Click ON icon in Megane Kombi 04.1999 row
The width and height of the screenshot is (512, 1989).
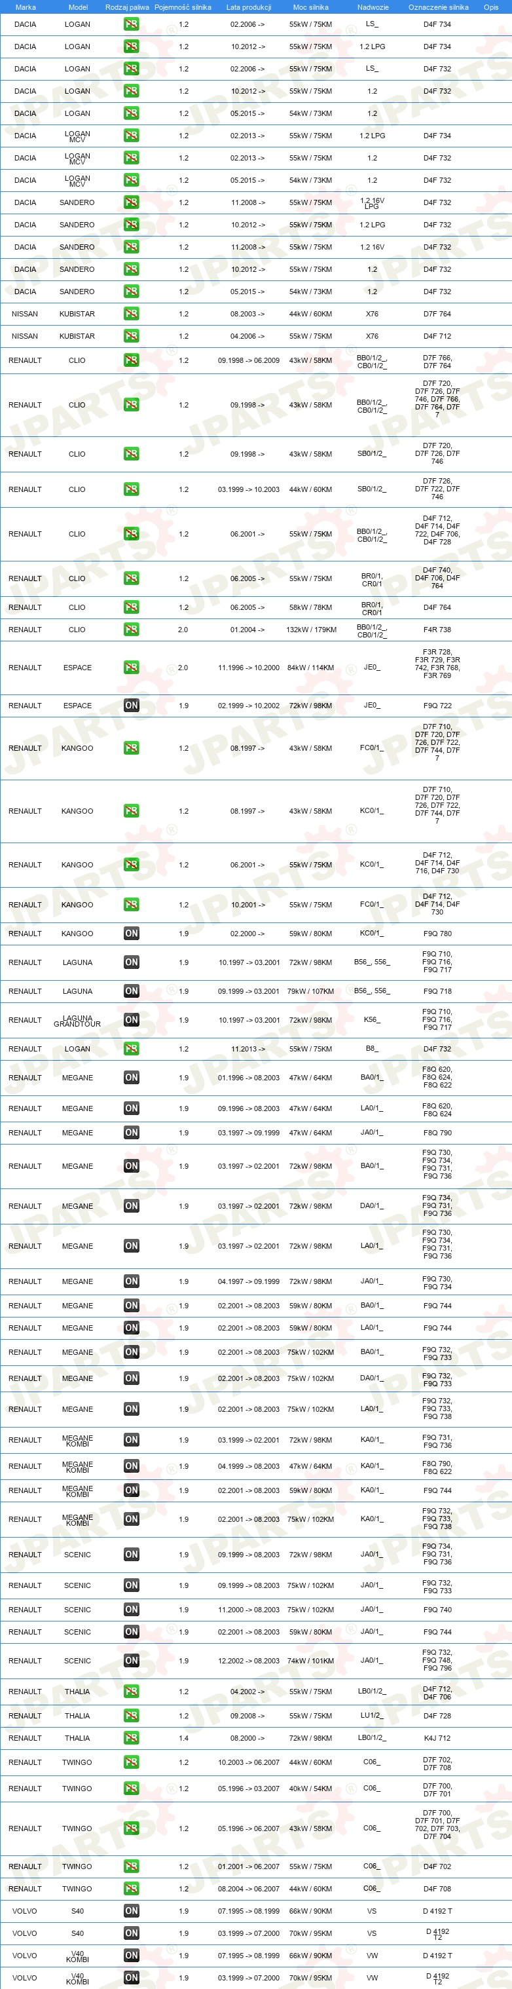pyautogui.click(x=131, y=1466)
